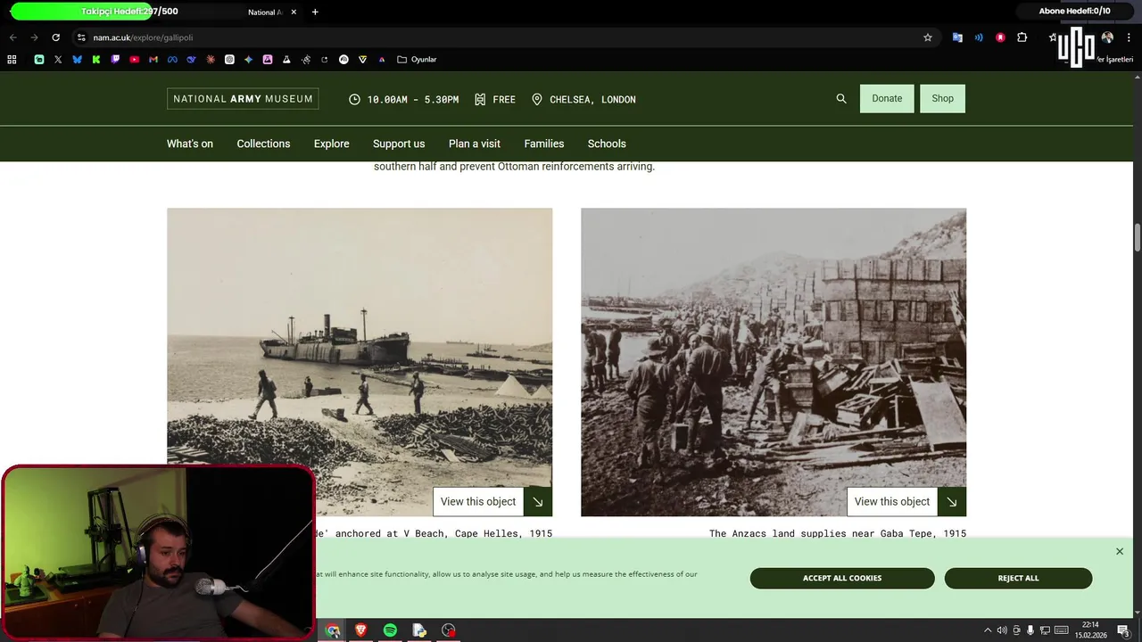Bookmark this page with the star icon
The width and height of the screenshot is (1142, 642).
pyautogui.click(x=928, y=37)
